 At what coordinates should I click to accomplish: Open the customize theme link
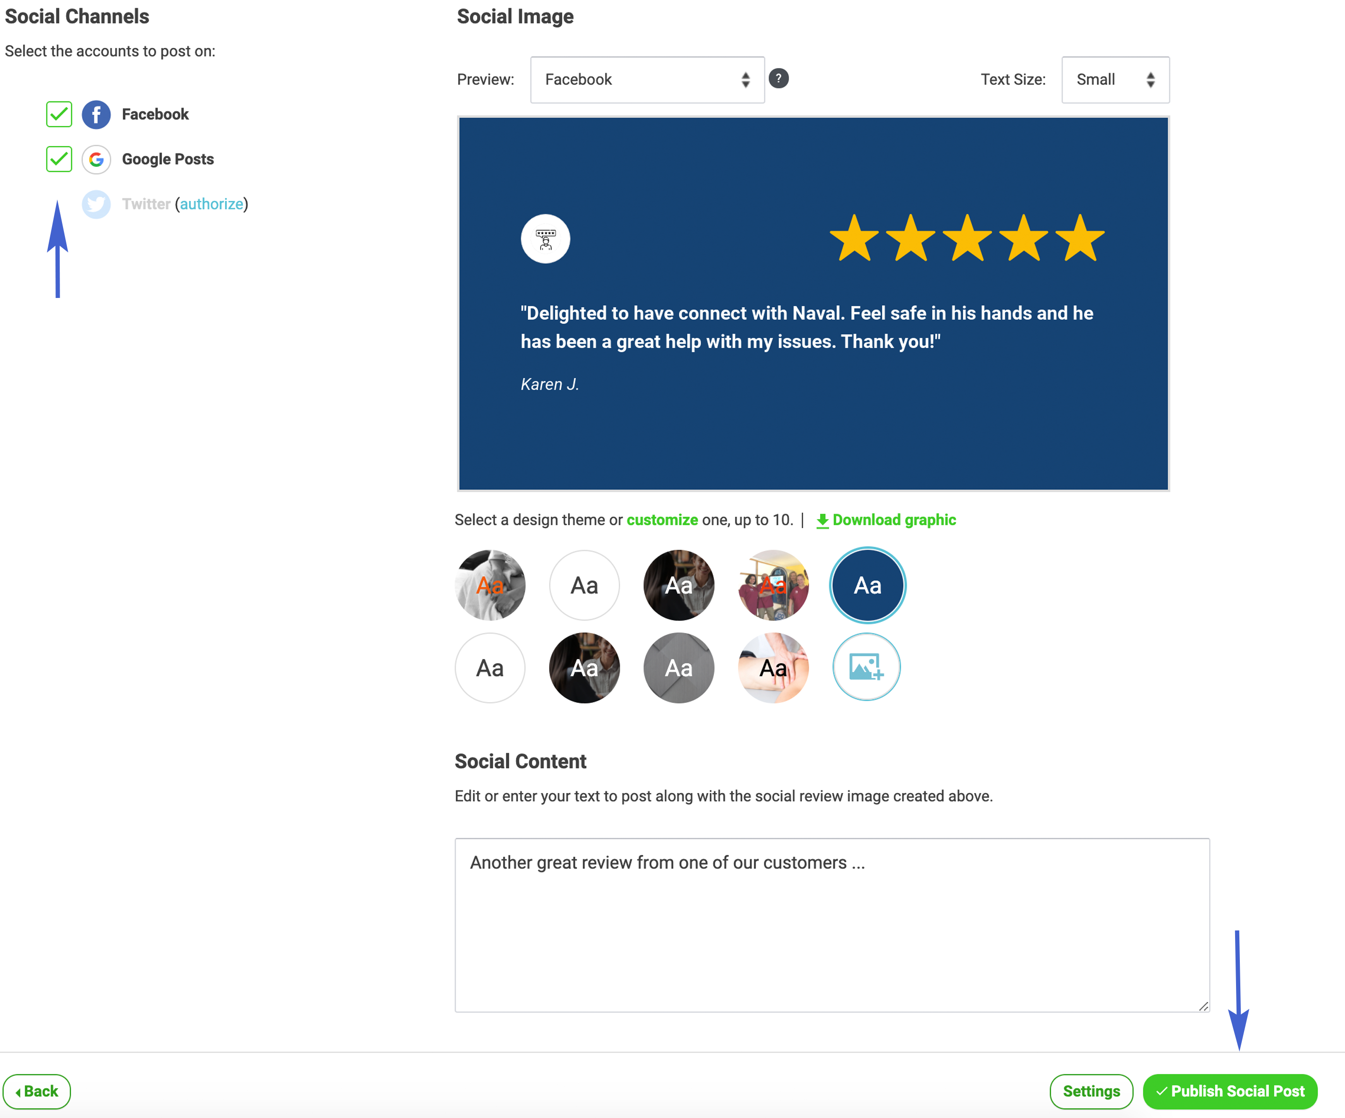click(x=662, y=520)
